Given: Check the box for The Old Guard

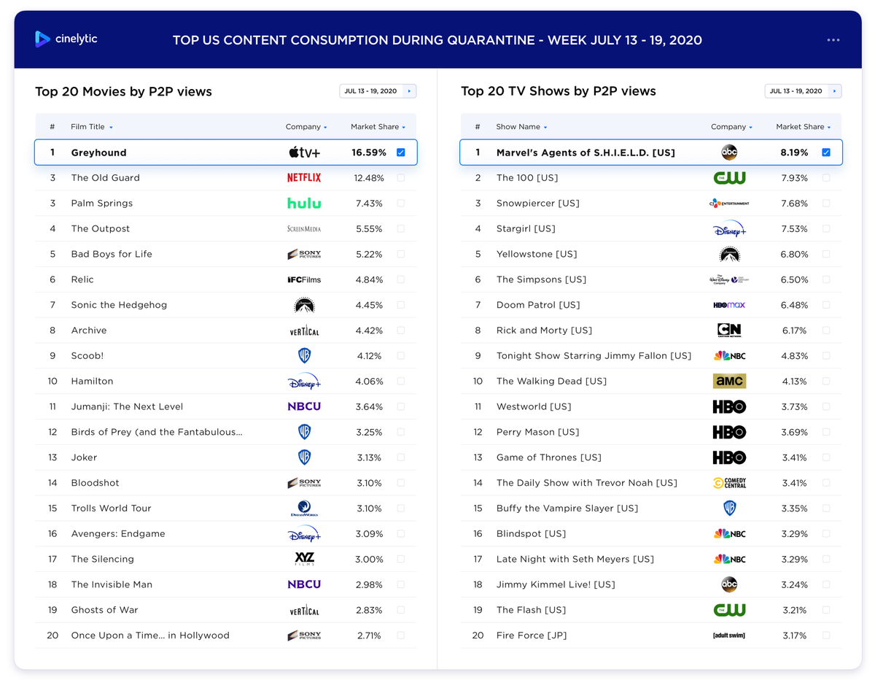Looking at the screenshot, I should click(401, 178).
